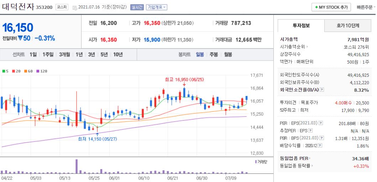Click the stock code 353200
Image resolution: width=377 pixels, height=182 pixels.
[x=44, y=7]
